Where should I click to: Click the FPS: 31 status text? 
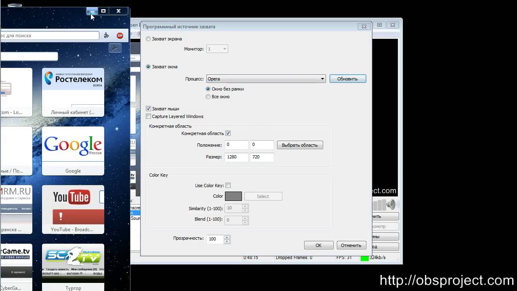[x=344, y=257]
